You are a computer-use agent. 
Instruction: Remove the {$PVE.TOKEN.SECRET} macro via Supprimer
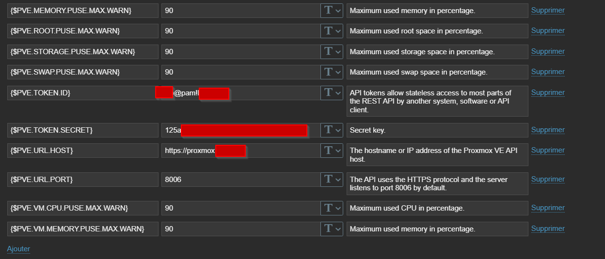point(548,130)
